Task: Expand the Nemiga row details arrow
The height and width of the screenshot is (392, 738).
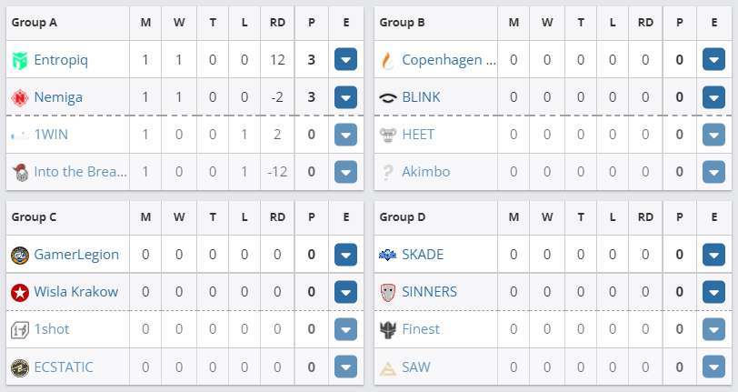Action: tap(345, 97)
